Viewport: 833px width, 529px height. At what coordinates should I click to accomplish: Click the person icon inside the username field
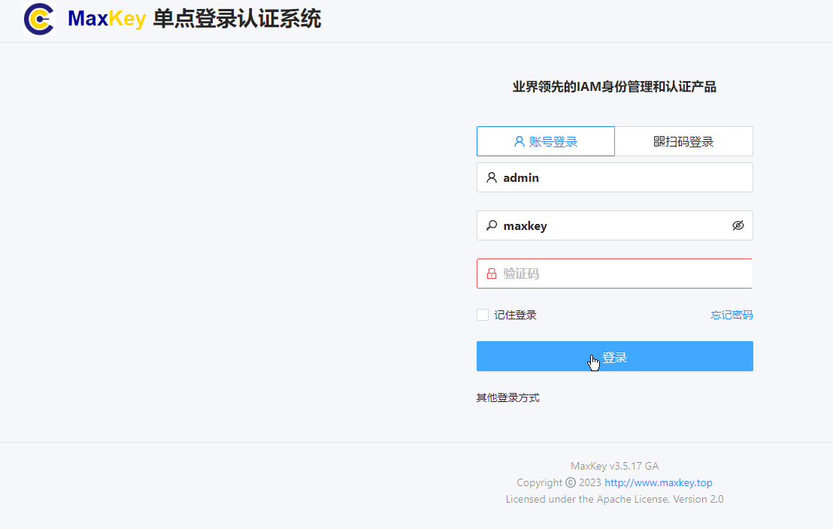492,177
